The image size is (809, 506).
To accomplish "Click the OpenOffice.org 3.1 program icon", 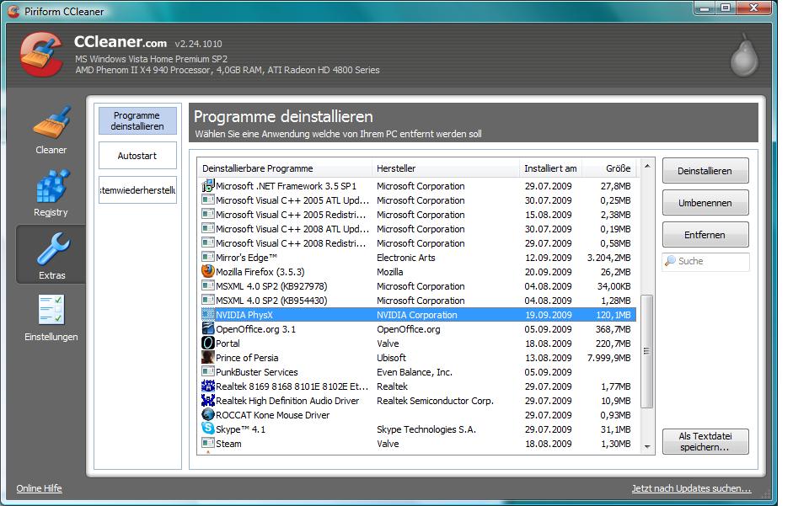I will point(208,328).
